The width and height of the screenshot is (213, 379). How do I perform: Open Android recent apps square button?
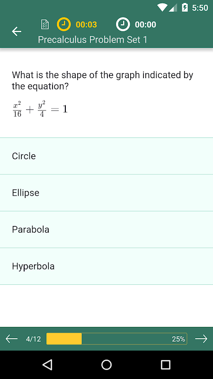[165, 364]
